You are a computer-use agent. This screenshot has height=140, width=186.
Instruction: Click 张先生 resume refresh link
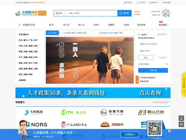pos(110,33)
